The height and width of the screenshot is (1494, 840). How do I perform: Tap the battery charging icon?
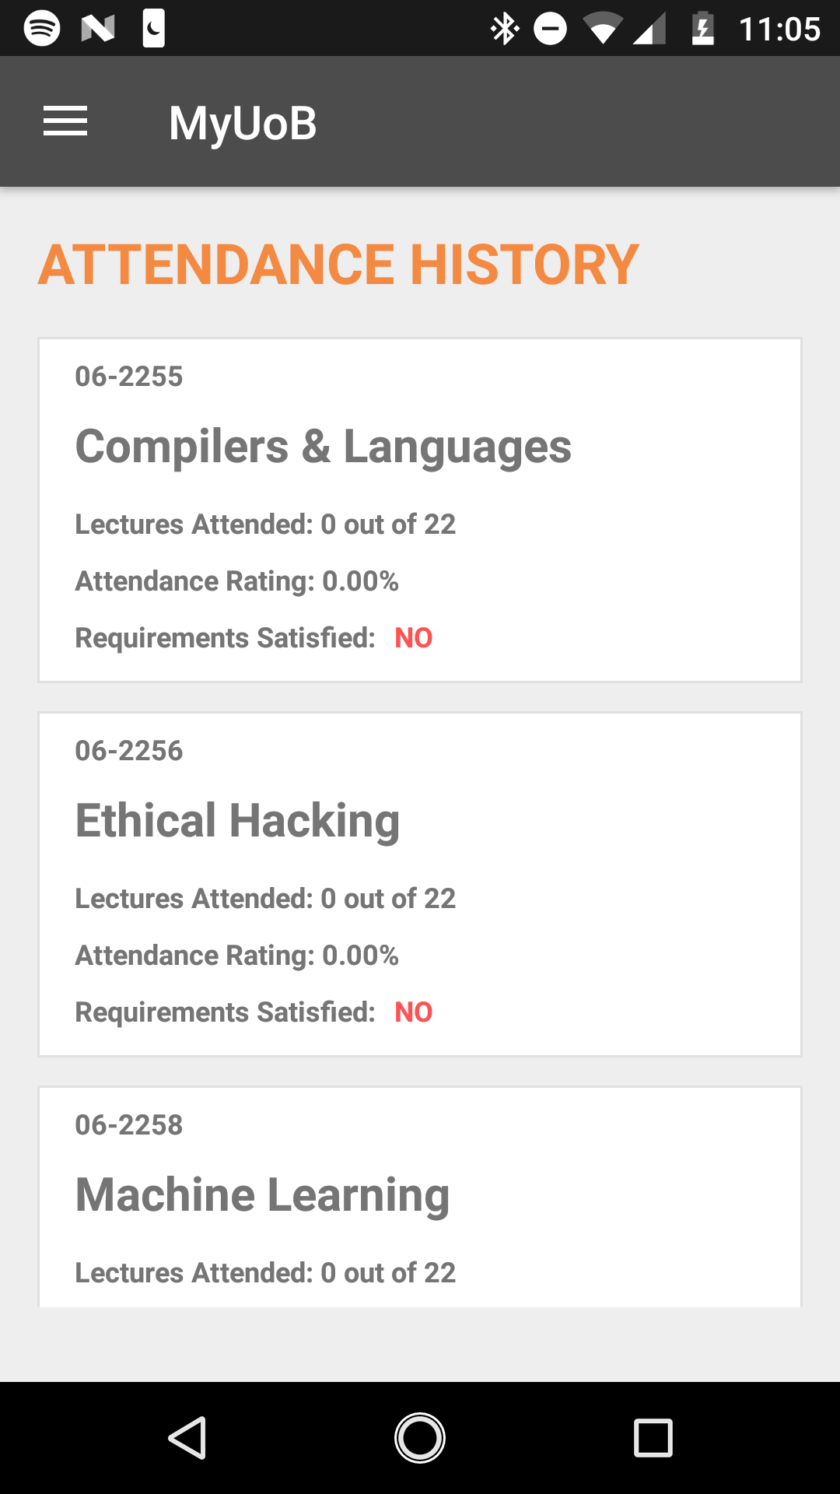[703, 29]
